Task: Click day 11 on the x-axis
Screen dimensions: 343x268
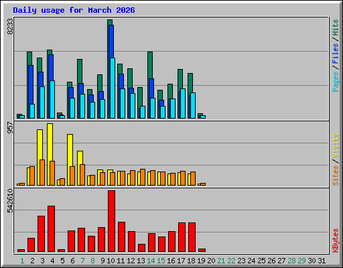Action: click(121, 261)
